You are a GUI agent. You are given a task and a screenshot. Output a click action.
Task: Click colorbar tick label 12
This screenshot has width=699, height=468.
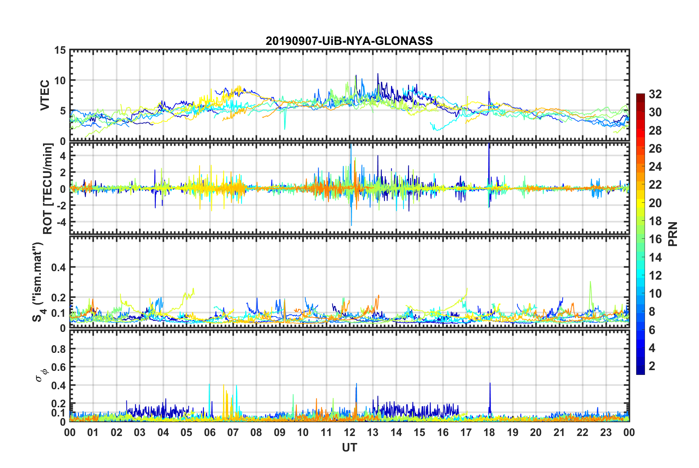(x=655, y=276)
